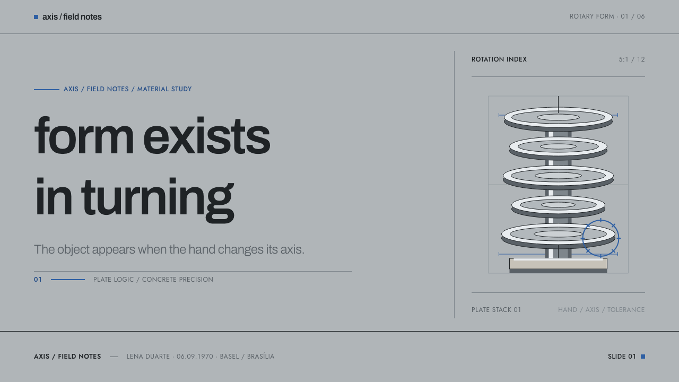The image size is (679, 382).
Task: Click the LENA DUARTE footer credit line
Action: coord(201,357)
